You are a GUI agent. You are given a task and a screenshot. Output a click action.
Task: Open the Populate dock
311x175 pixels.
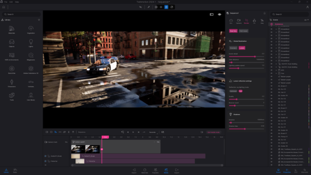point(155,171)
